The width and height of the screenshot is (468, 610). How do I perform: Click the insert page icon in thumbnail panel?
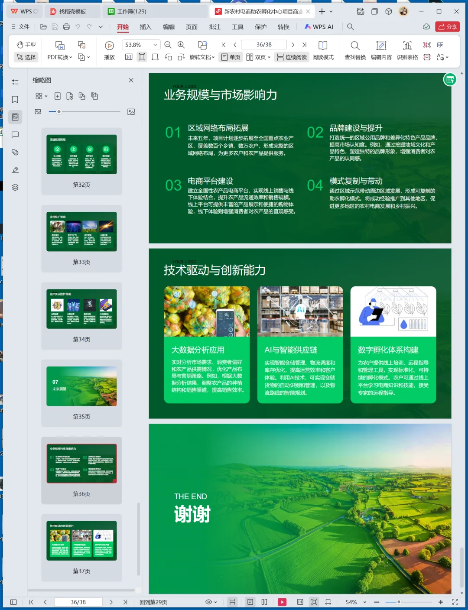[x=57, y=96]
